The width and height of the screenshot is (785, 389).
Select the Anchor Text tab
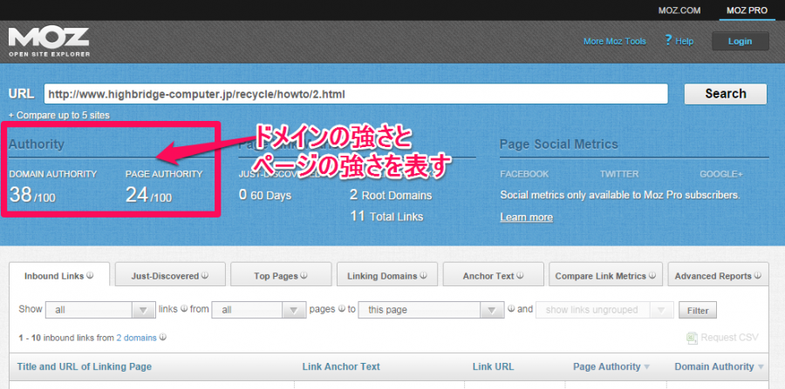click(493, 274)
